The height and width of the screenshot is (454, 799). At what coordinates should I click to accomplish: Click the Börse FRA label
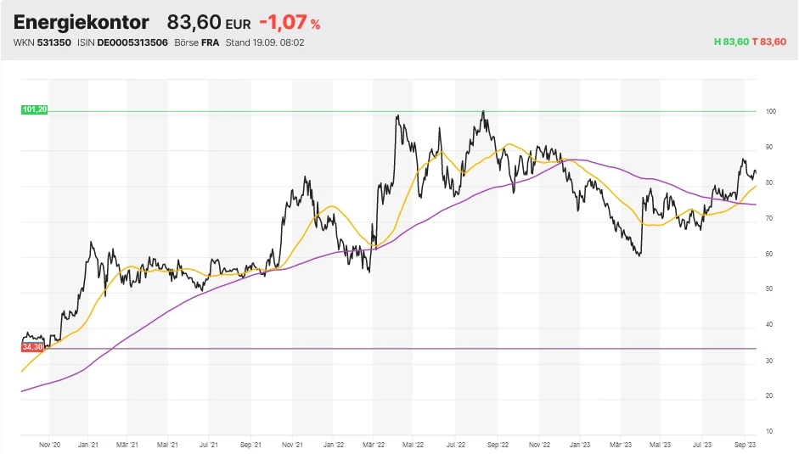point(196,42)
